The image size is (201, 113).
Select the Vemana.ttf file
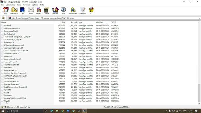pyautogui.click(x=8, y=95)
